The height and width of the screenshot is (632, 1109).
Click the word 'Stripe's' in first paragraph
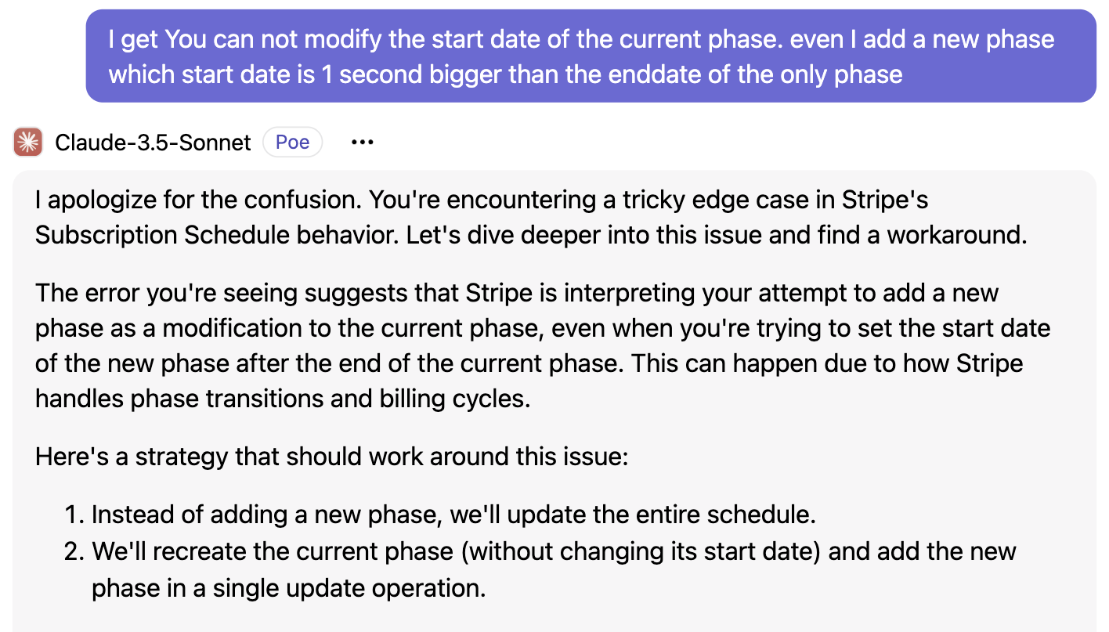[885, 200]
